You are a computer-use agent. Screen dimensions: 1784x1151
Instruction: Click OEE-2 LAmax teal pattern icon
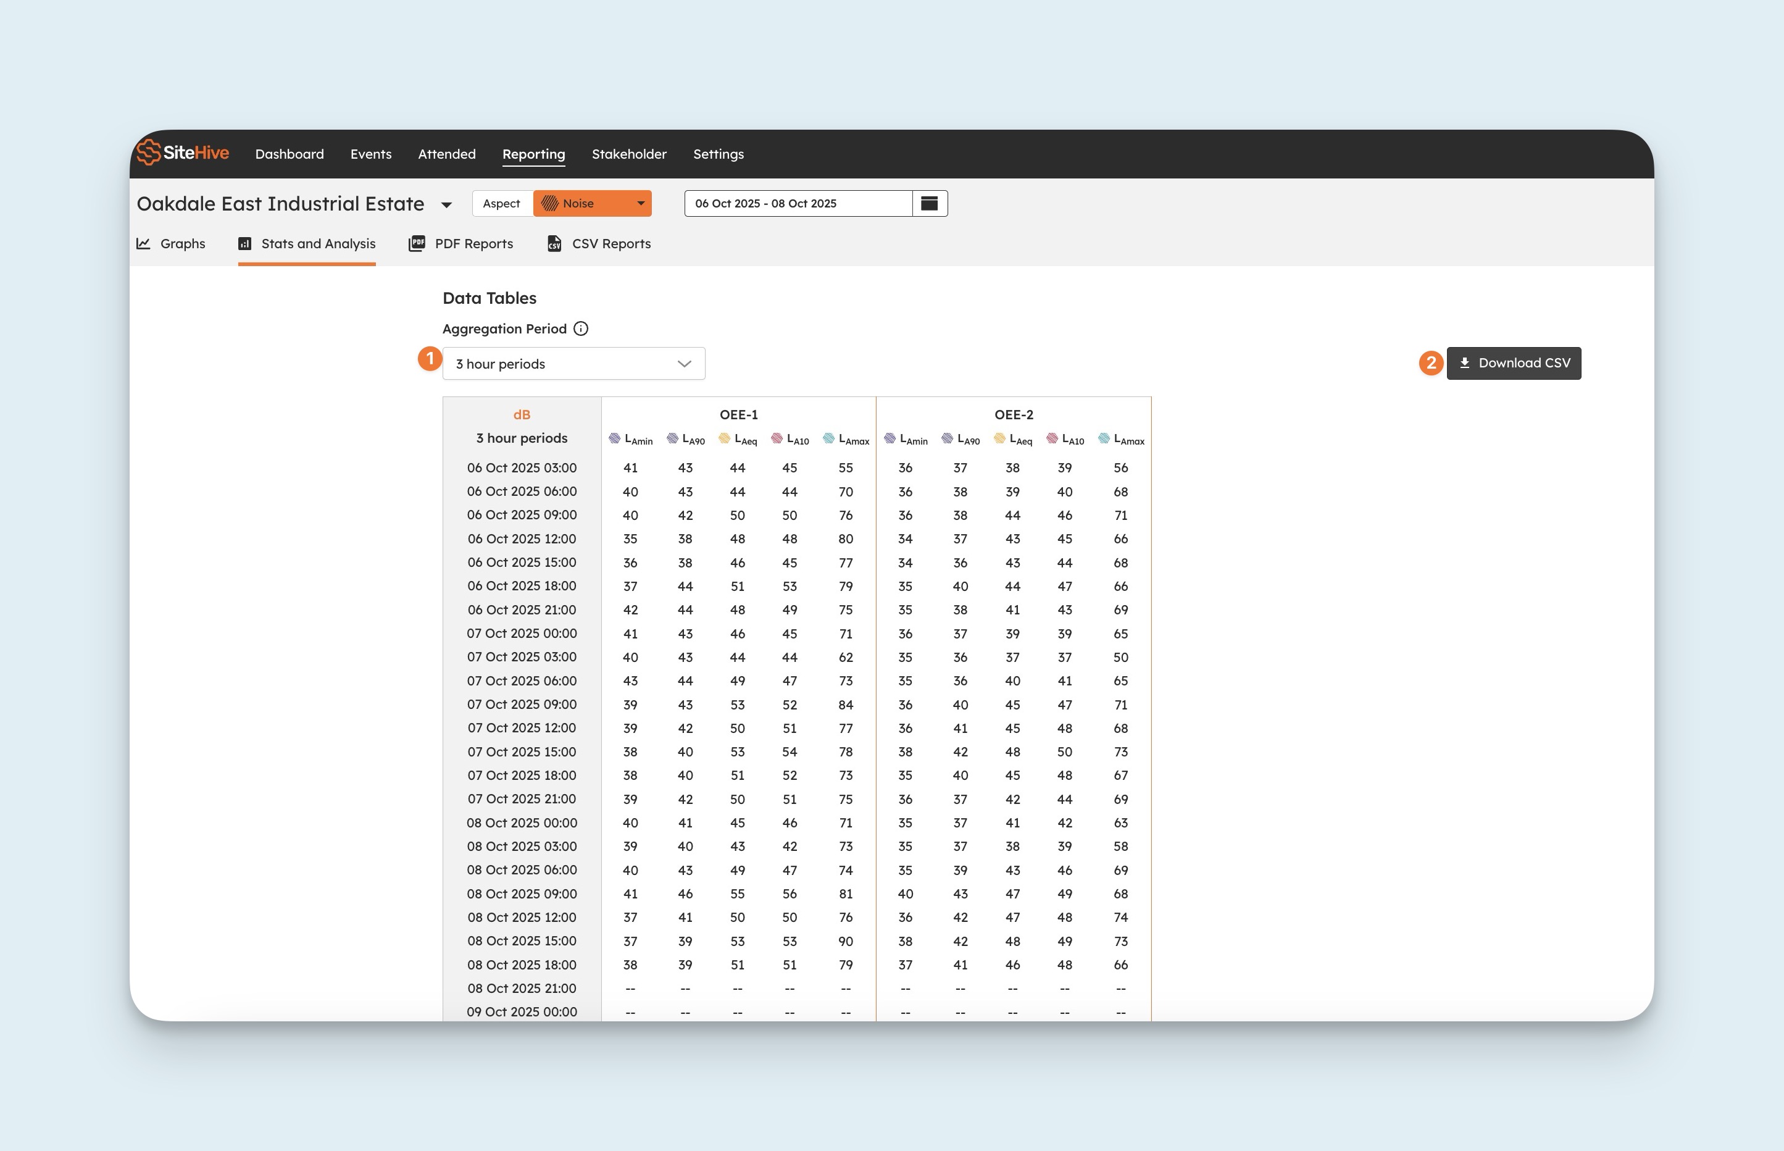1103,438
